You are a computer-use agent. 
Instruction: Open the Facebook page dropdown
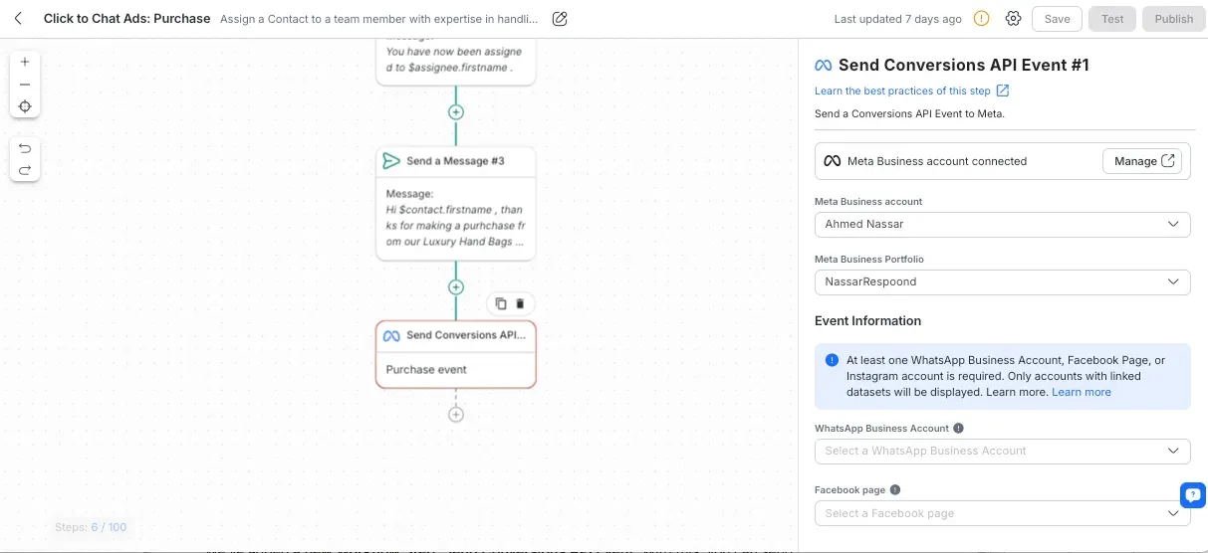pyautogui.click(x=1002, y=513)
